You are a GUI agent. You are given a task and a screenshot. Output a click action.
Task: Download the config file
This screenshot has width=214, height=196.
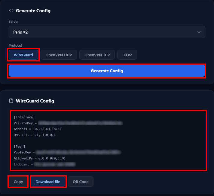click(48, 182)
